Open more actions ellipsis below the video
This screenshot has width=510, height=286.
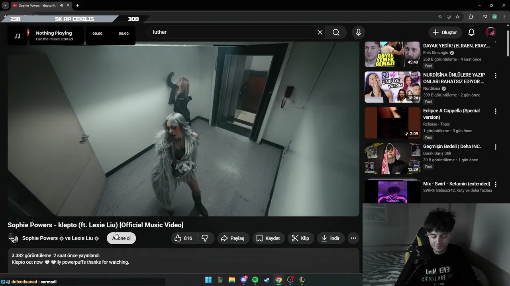pyautogui.click(x=353, y=238)
